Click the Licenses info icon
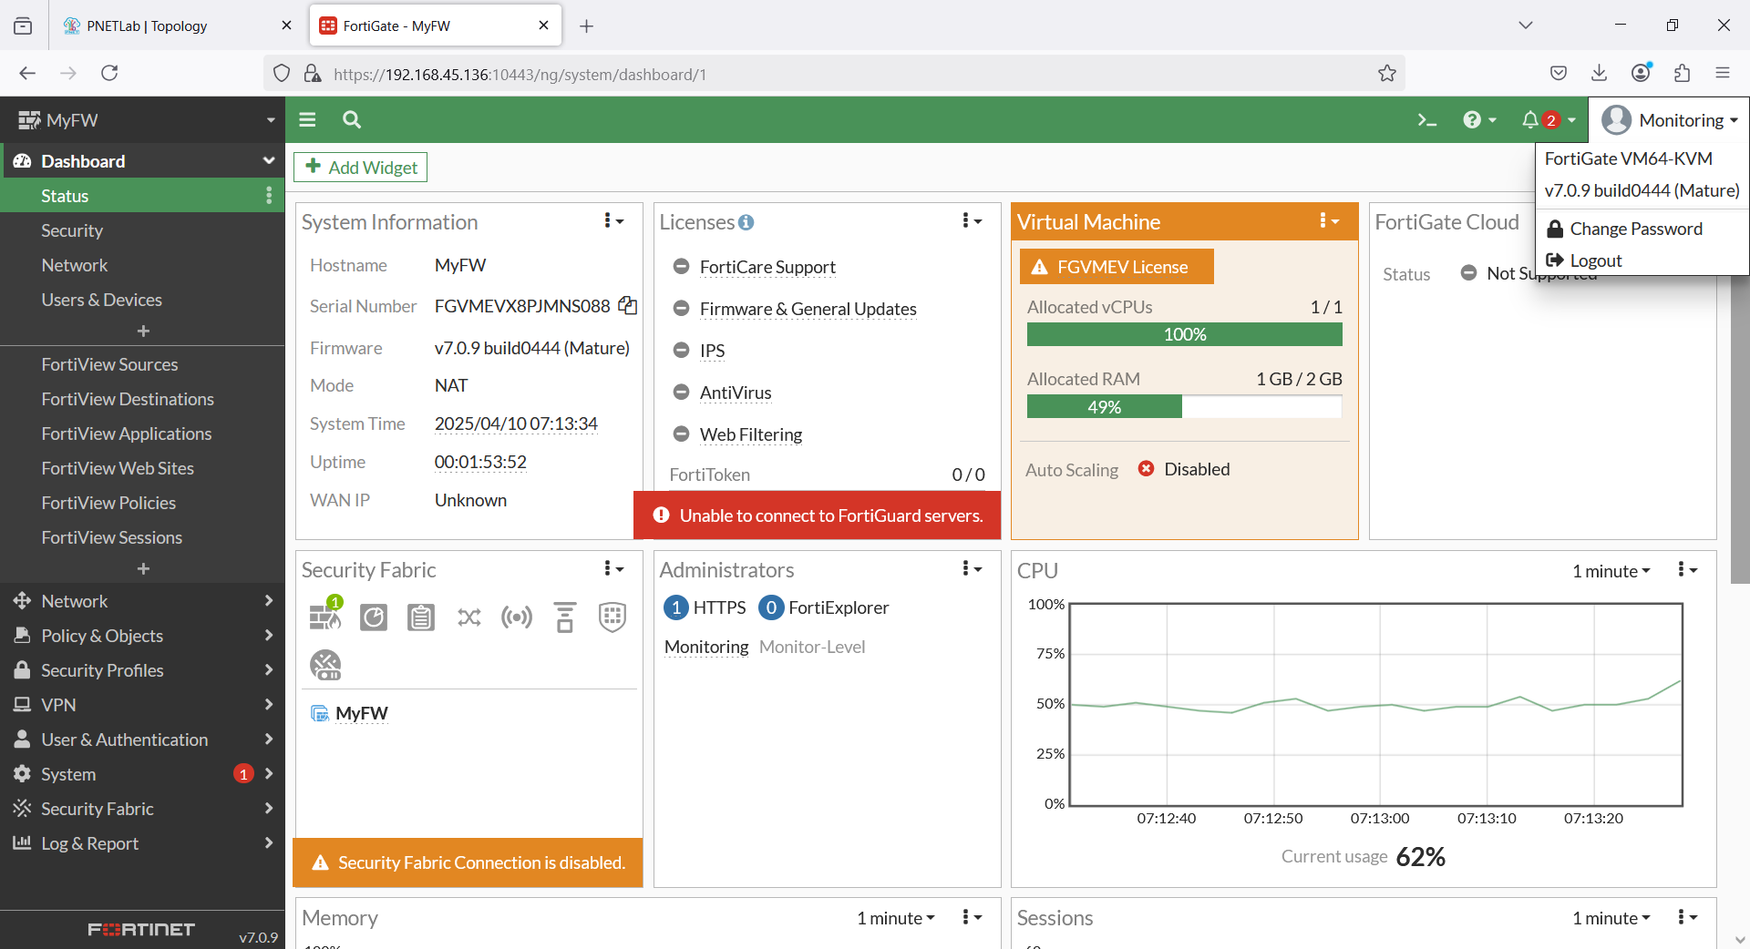The height and width of the screenshot is (949, 1750). tap(746, 222)
